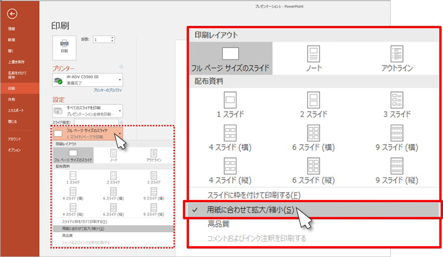Image resolution: width=443 pixels, height=257 pixels.
Task: Choose 2 スライド handout layout
Action: click(314, 104)
